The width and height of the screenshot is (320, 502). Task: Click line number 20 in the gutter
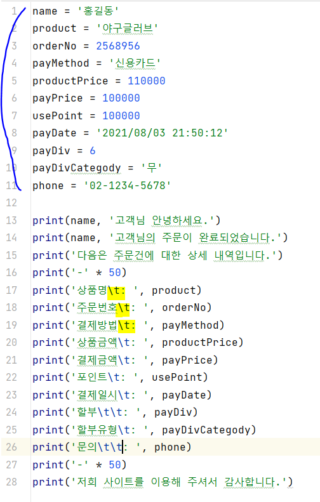(x=11, y=342)
